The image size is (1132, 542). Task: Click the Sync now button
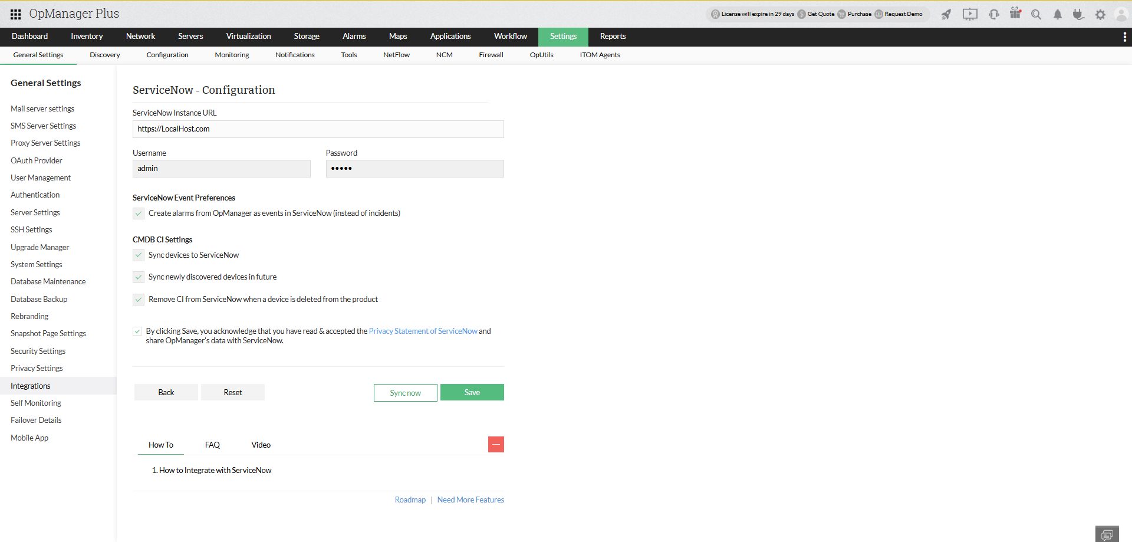(406, 393)
